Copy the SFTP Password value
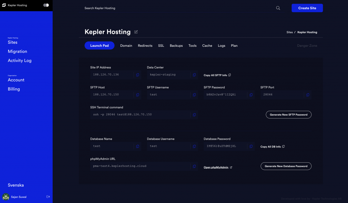The width and height of the screenshot is (348, 203). coord(251,95)
